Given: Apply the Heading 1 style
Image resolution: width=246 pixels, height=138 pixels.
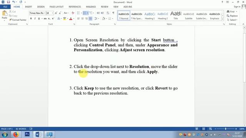Looking at the screenshot, I should click(150, 16).
